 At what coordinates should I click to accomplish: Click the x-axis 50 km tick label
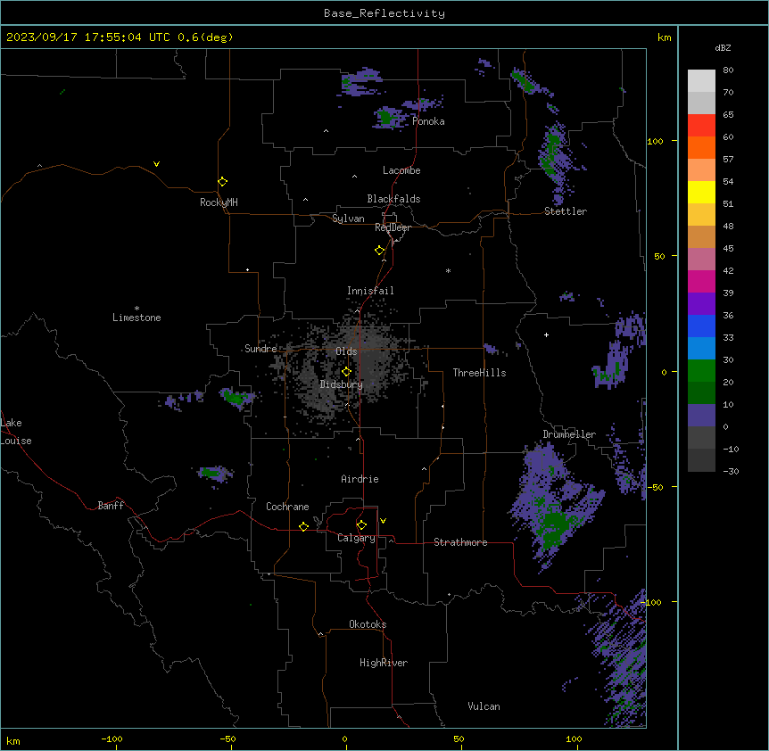click(459, 739)
